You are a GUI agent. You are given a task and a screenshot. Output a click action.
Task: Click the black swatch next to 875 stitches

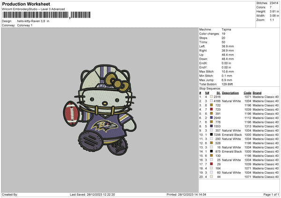pyautogui.click(x=211, y=151)
